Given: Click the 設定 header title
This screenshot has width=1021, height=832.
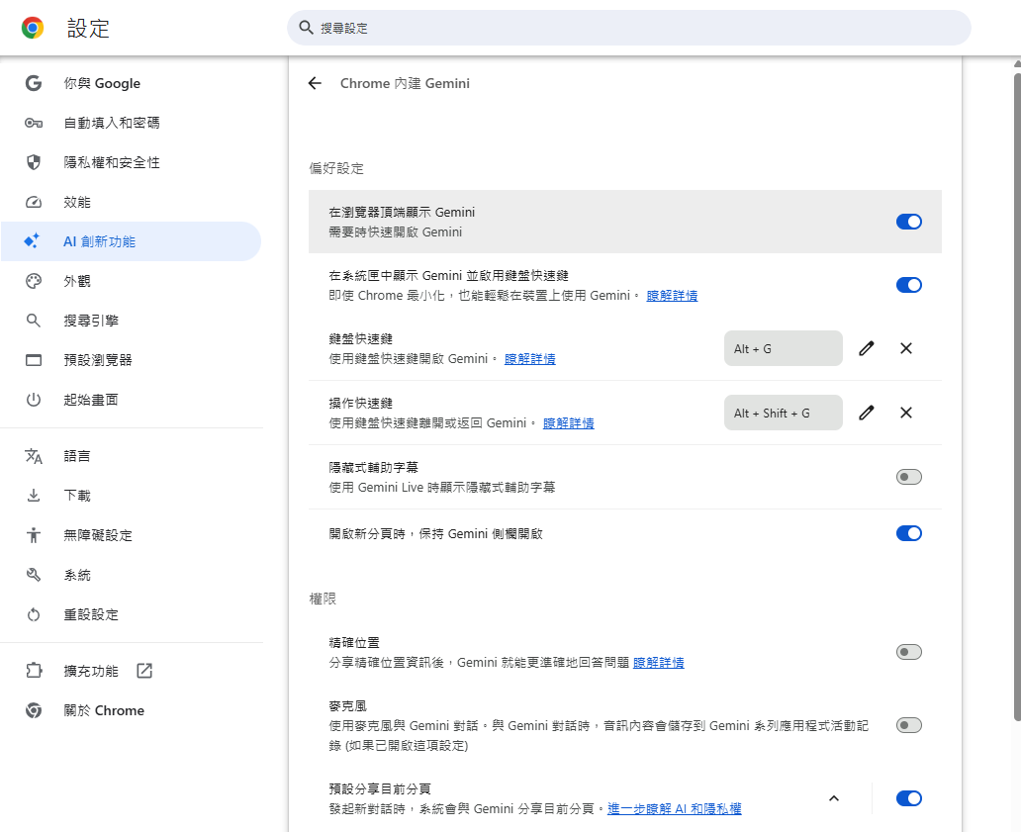Looking at the screenshot, I should [88, 28].
